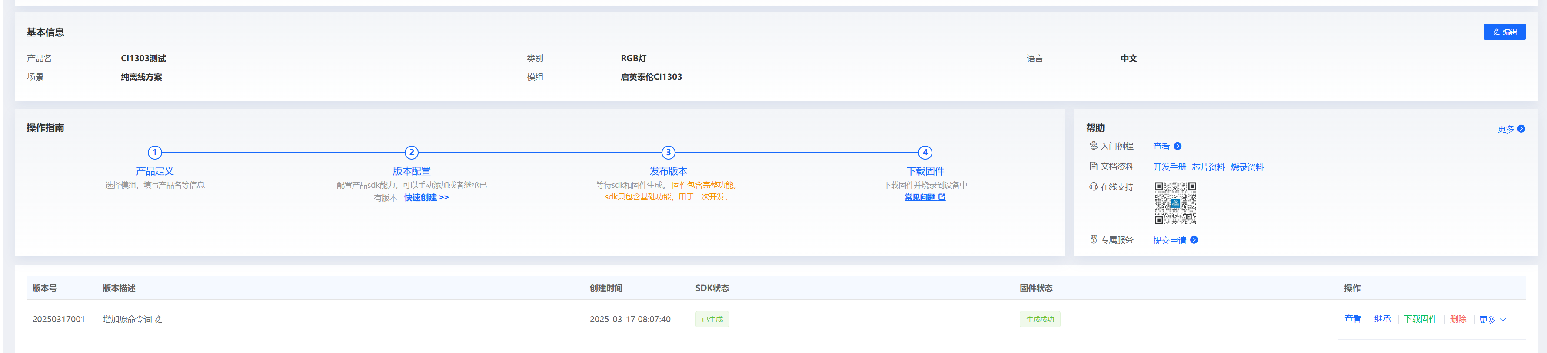The width and height of the screenshot is (1547, 353).
Task: Open the 开发手册 documentation link
Action: click(x=1169, y=167)
